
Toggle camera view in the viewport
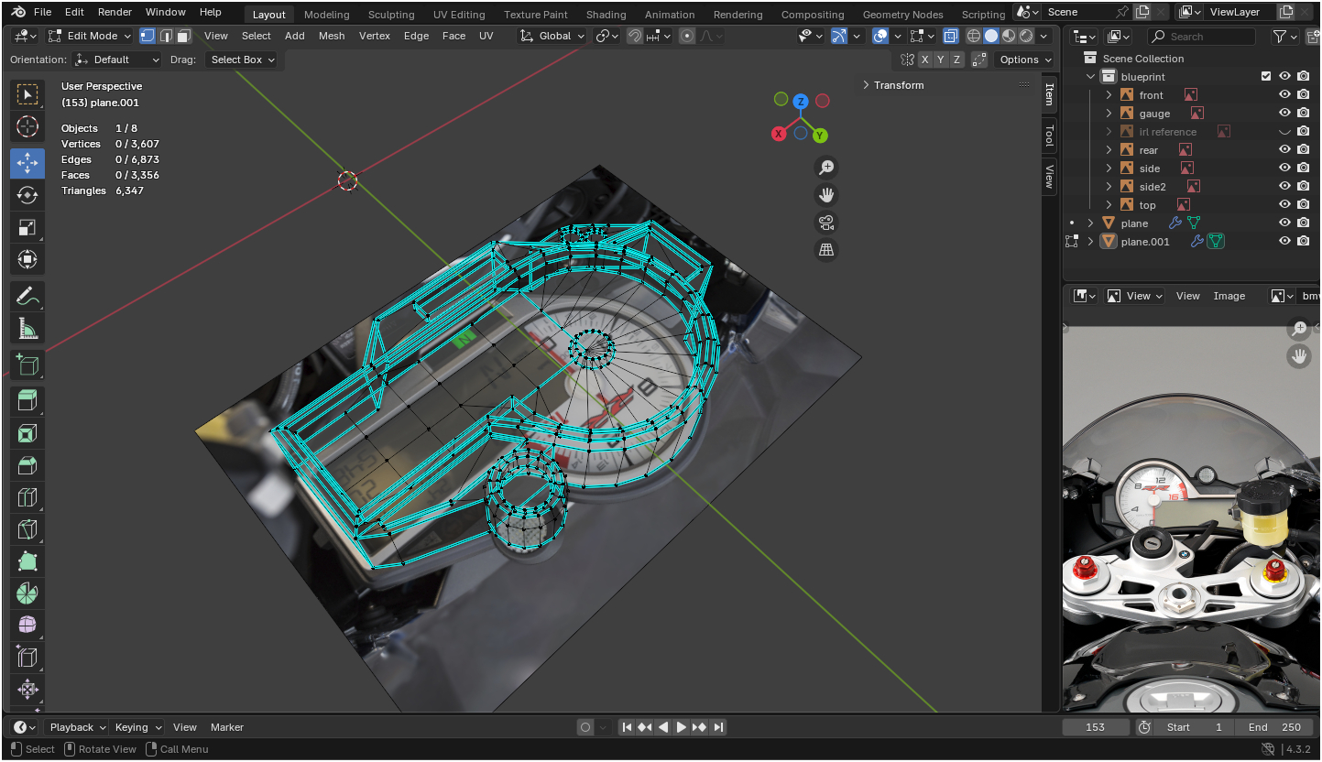point(826,222)
